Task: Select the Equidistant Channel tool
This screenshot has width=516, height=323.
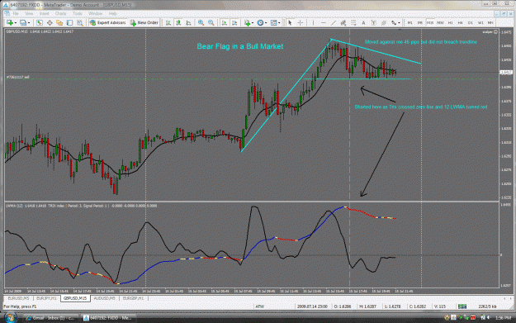Action: click(x=343, y=23)
